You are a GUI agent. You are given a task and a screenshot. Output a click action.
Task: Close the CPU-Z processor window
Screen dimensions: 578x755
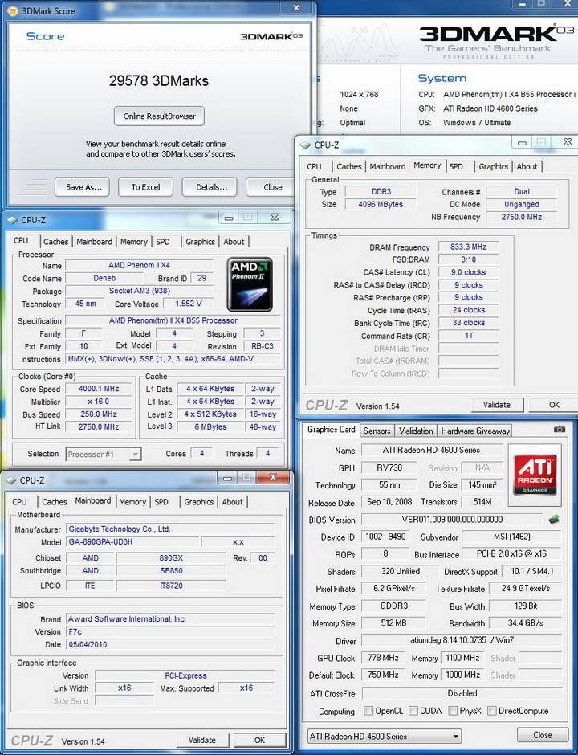point(274,218)
